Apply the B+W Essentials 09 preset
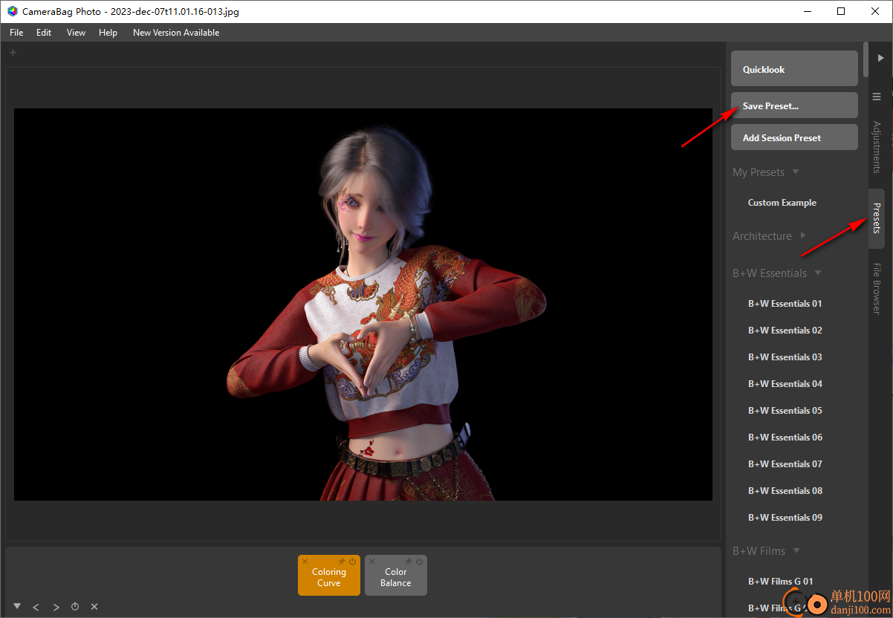893x618 pixels. tap(785, 517)
